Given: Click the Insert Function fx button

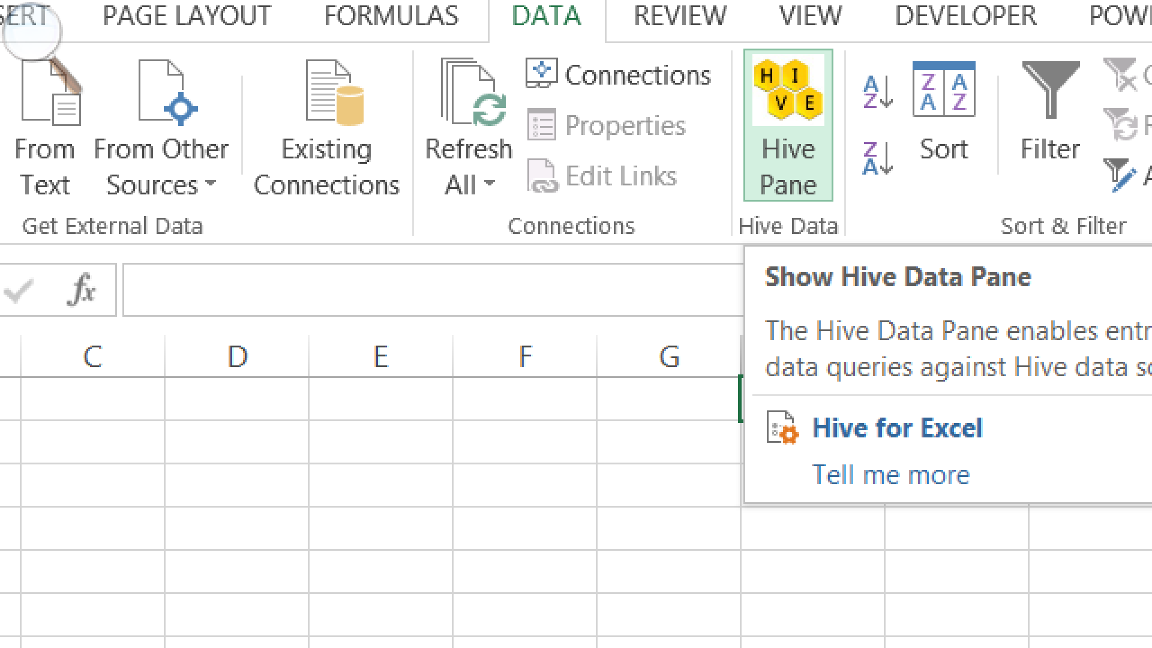Looking at the screenshot, I should pos(81,290).
